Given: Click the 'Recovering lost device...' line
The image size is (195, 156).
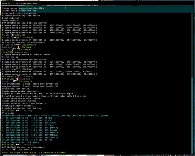Looking at the screenshot, I should [17, 89].
